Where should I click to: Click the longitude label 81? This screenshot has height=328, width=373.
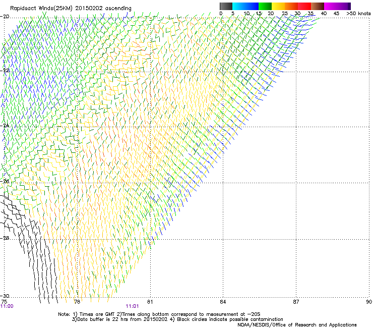[150, 302]
